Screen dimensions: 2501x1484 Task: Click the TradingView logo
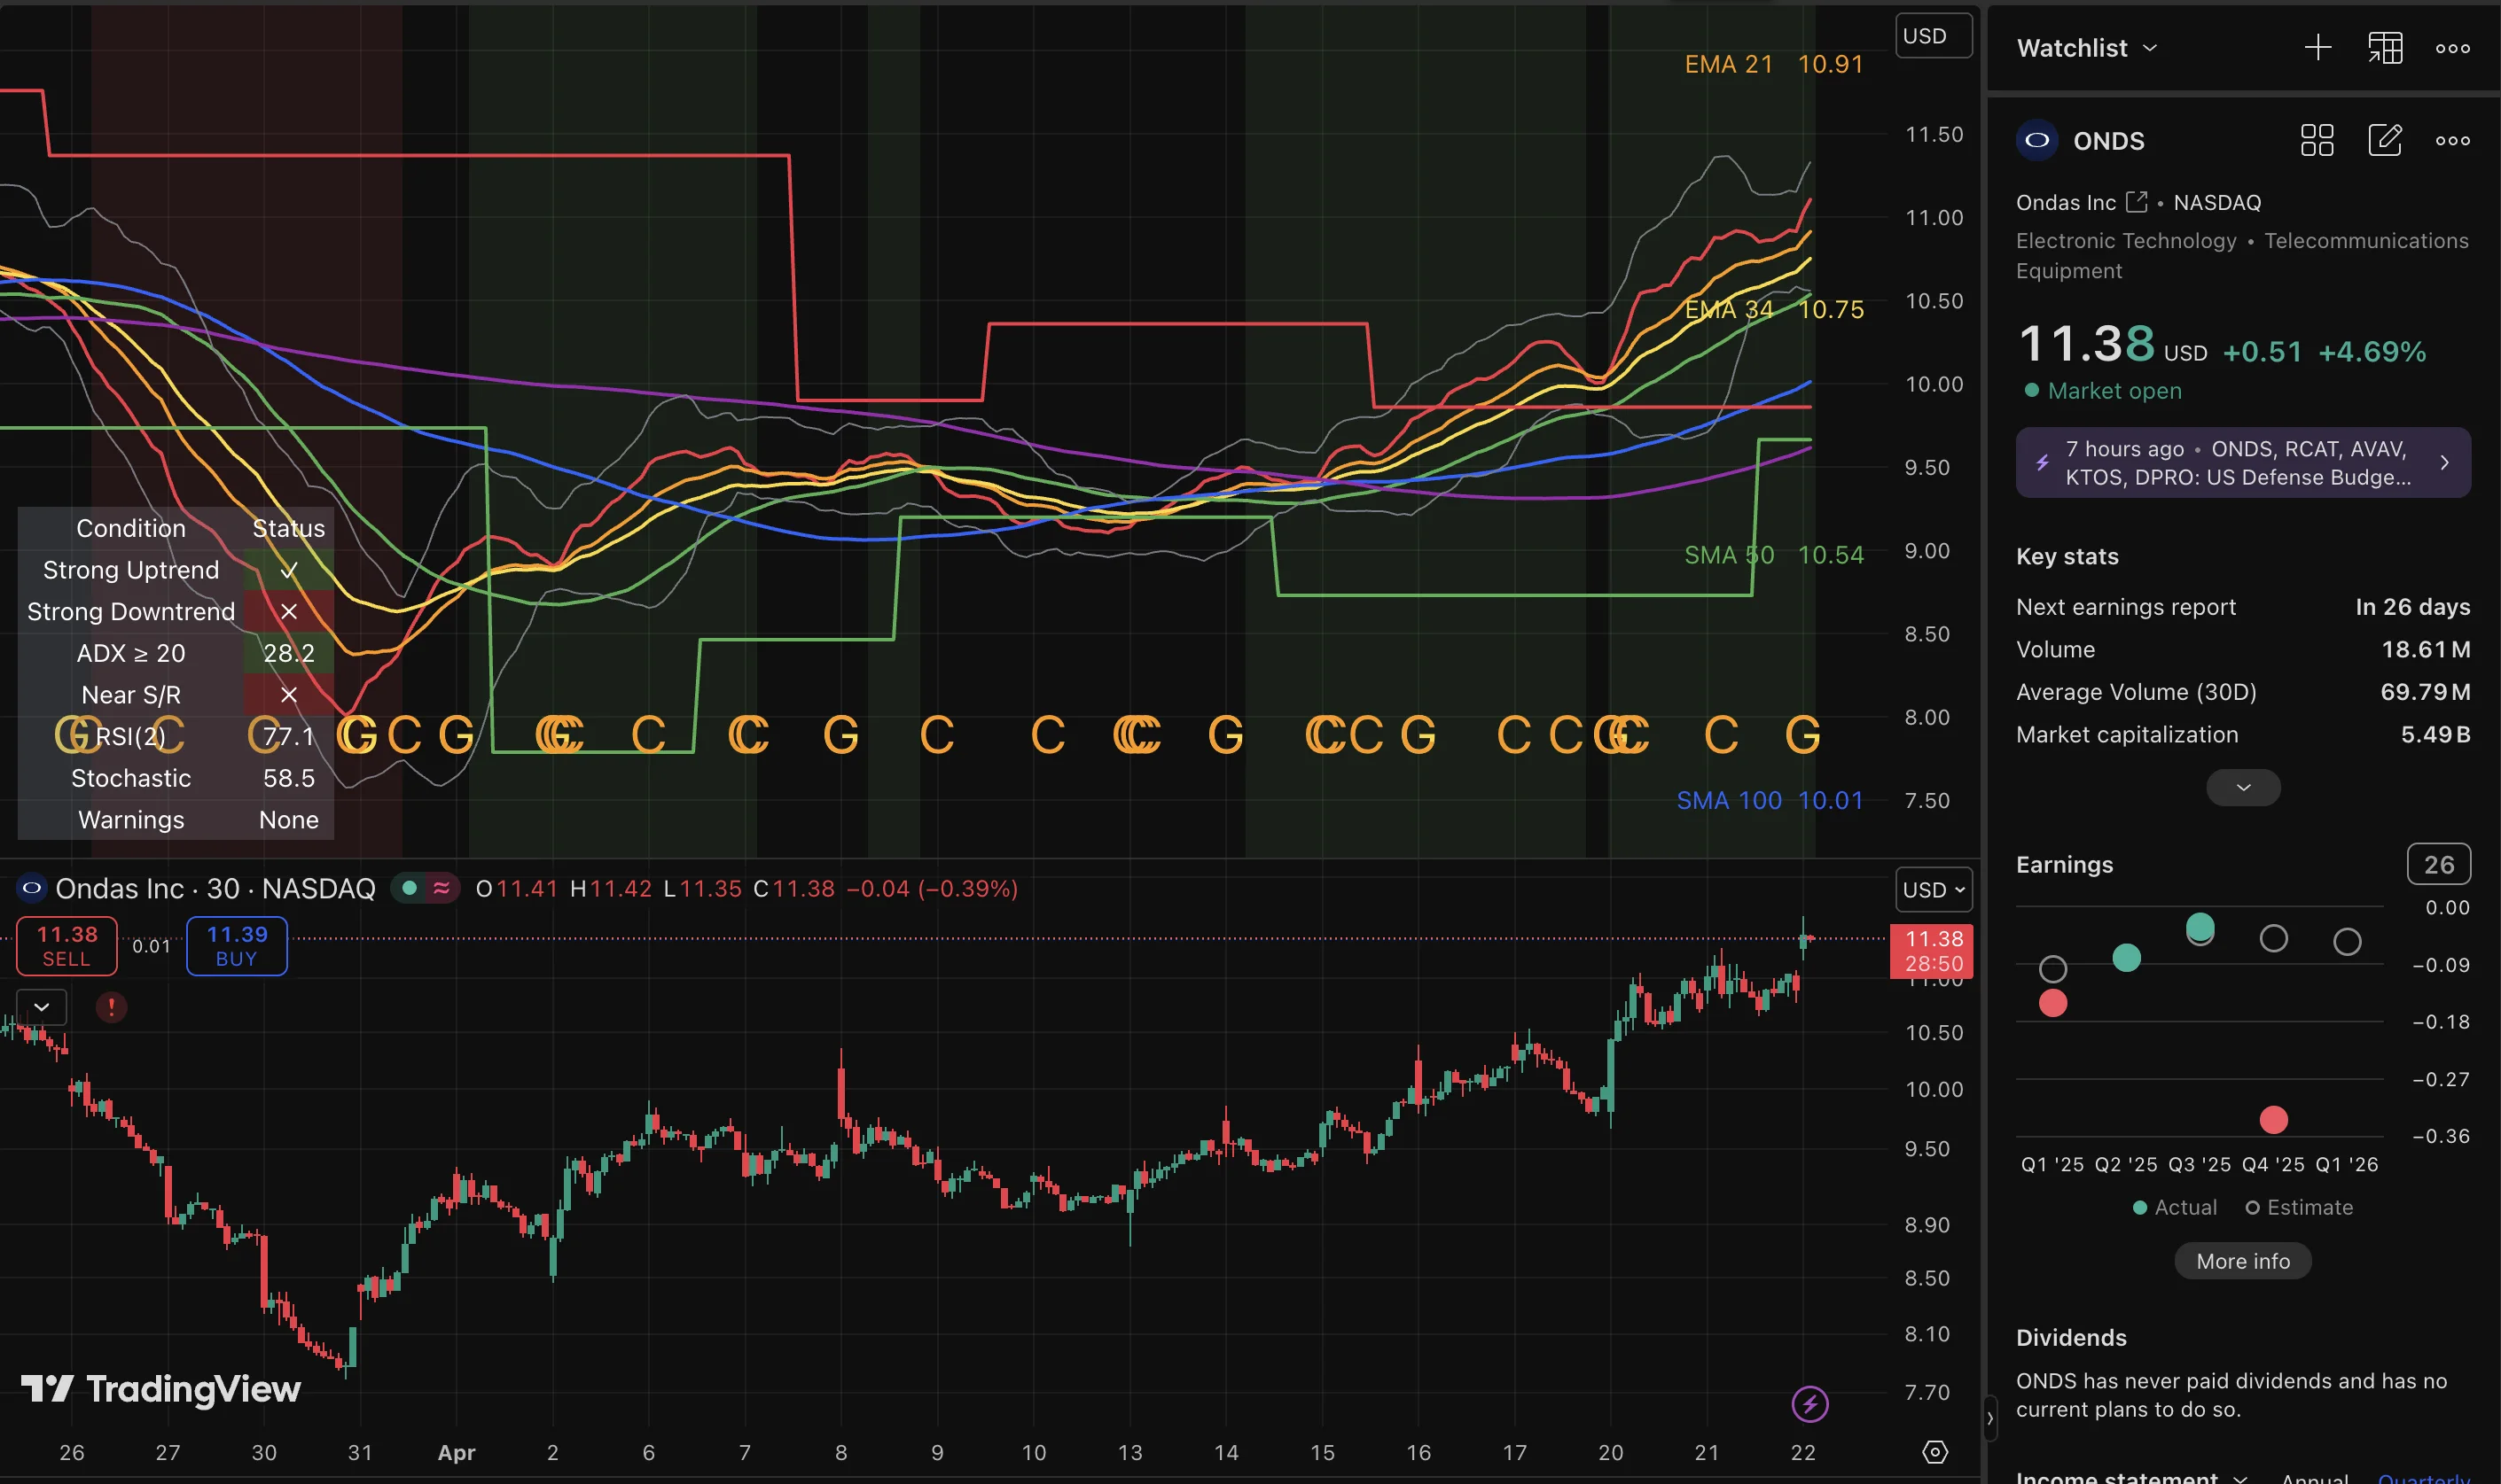point(160,1388)
